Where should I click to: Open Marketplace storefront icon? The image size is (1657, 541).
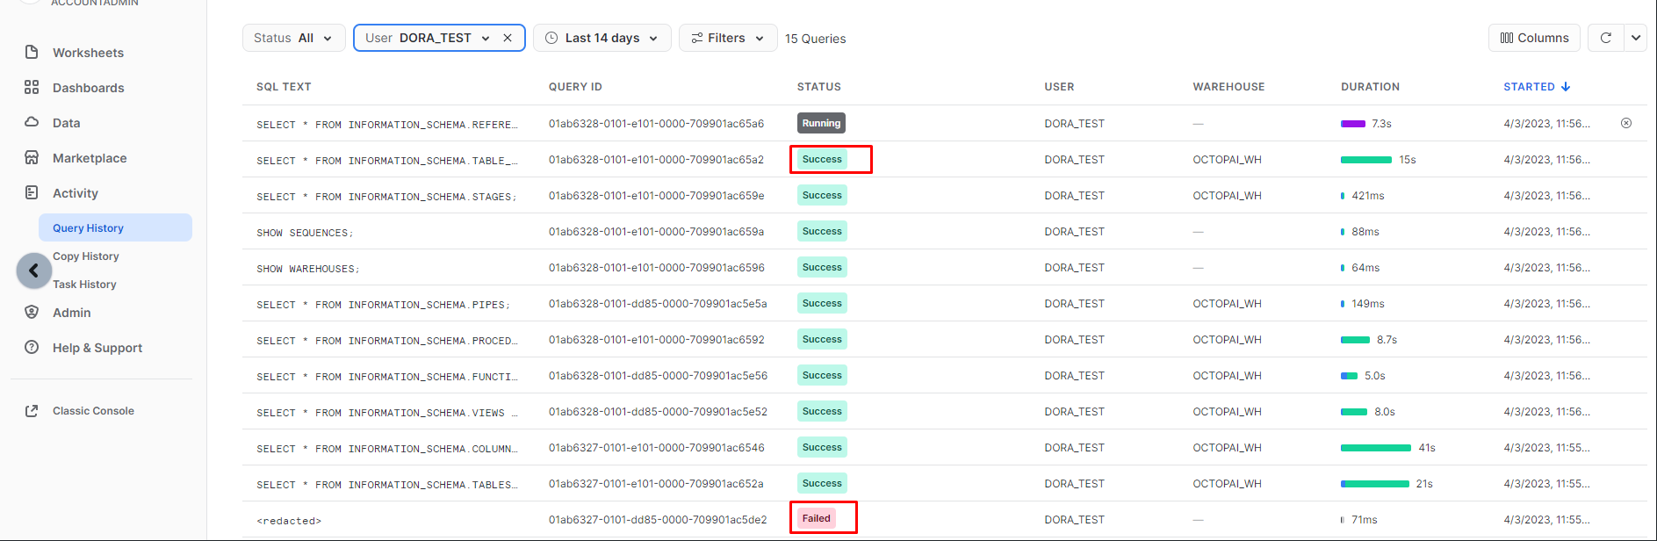[32, 158]
